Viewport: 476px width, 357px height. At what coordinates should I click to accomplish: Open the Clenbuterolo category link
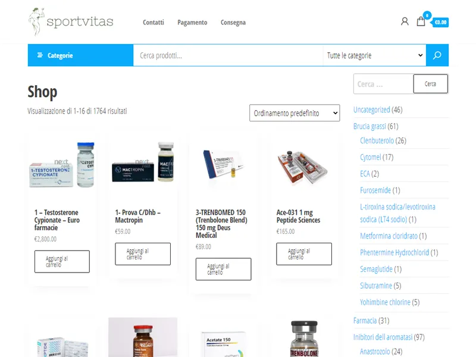[377, 140]
